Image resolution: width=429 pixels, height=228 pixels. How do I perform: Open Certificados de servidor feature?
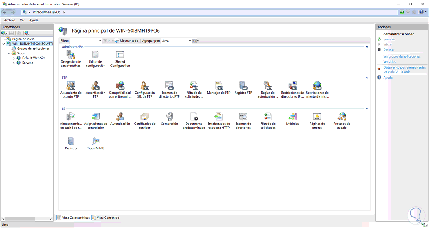(x=145, y=121)
